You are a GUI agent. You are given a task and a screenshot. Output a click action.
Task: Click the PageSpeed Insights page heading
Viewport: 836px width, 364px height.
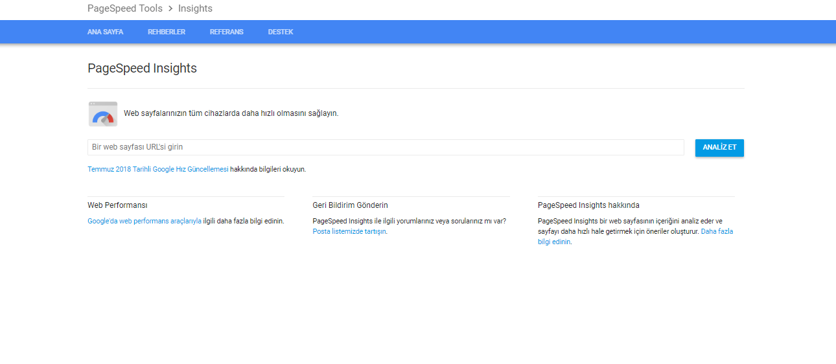[x=142, y=68]
